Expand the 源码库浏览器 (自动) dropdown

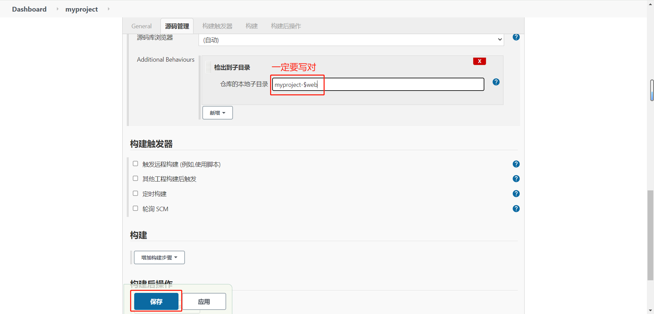(351, 40)
